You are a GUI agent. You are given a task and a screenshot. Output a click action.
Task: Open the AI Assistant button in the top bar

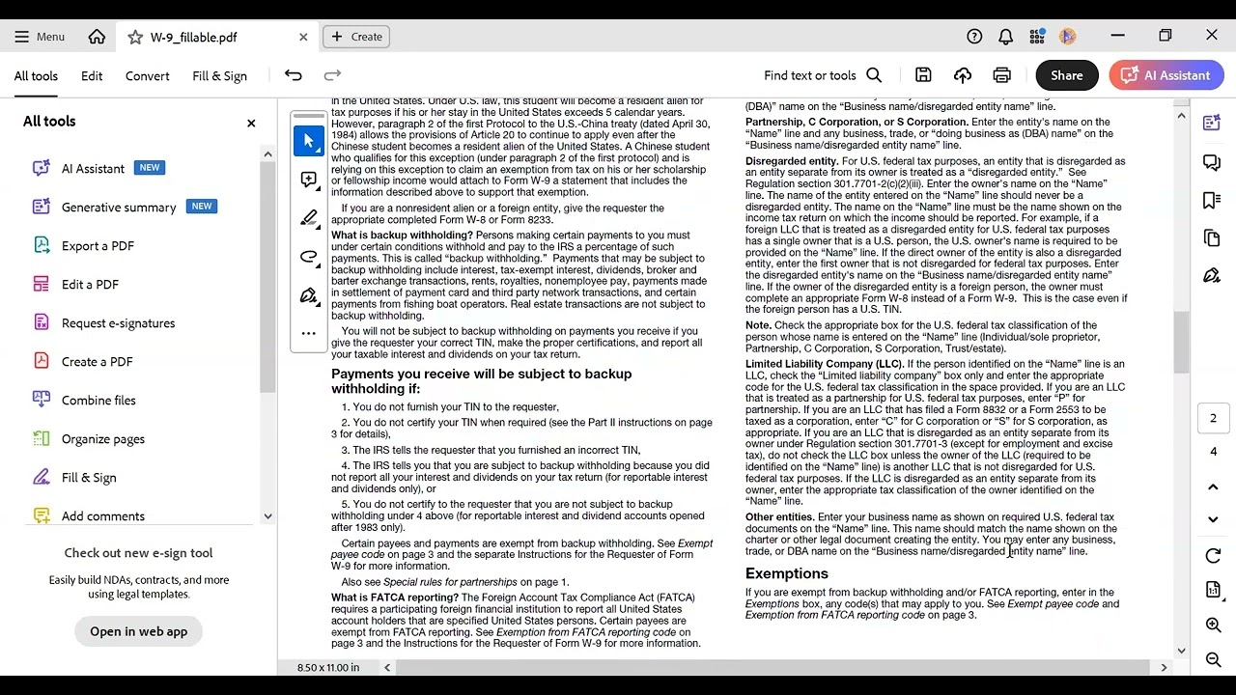click(1166, 75)
